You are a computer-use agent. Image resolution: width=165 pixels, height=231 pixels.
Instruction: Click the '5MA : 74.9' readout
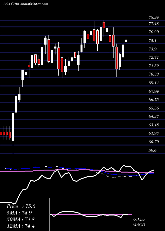19,213
